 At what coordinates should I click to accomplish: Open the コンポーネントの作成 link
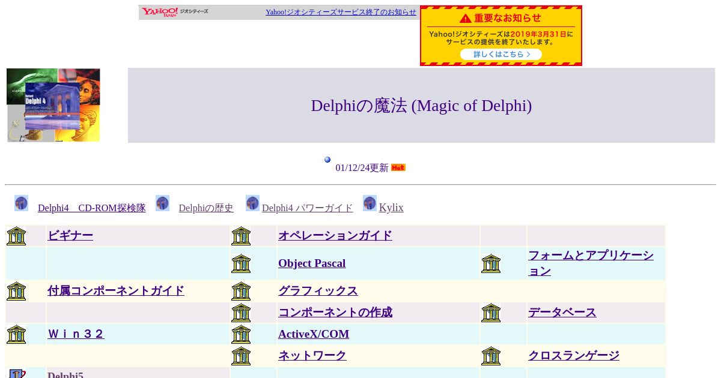pyautogui.click(x=335, y=313)
